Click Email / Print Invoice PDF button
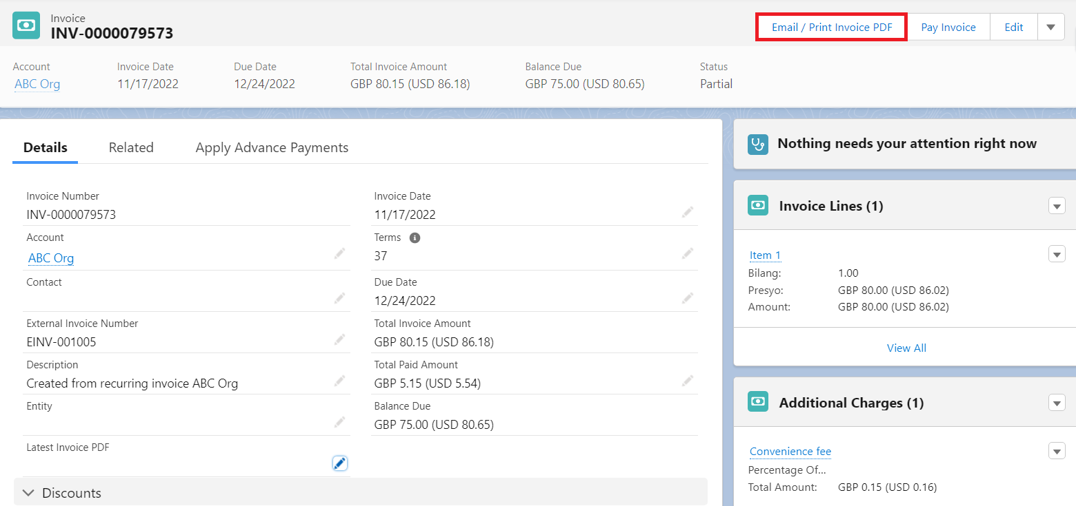This screenshot has height=506, width=1076. pyautogui.click(x=831, y=28)
